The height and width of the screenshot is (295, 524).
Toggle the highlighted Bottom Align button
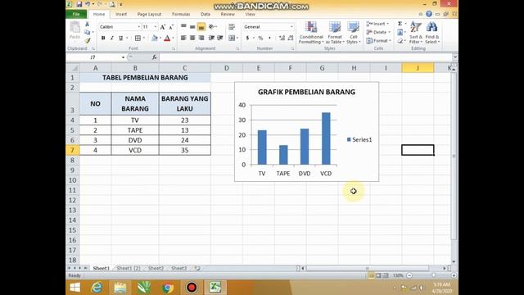click(201, 27)
